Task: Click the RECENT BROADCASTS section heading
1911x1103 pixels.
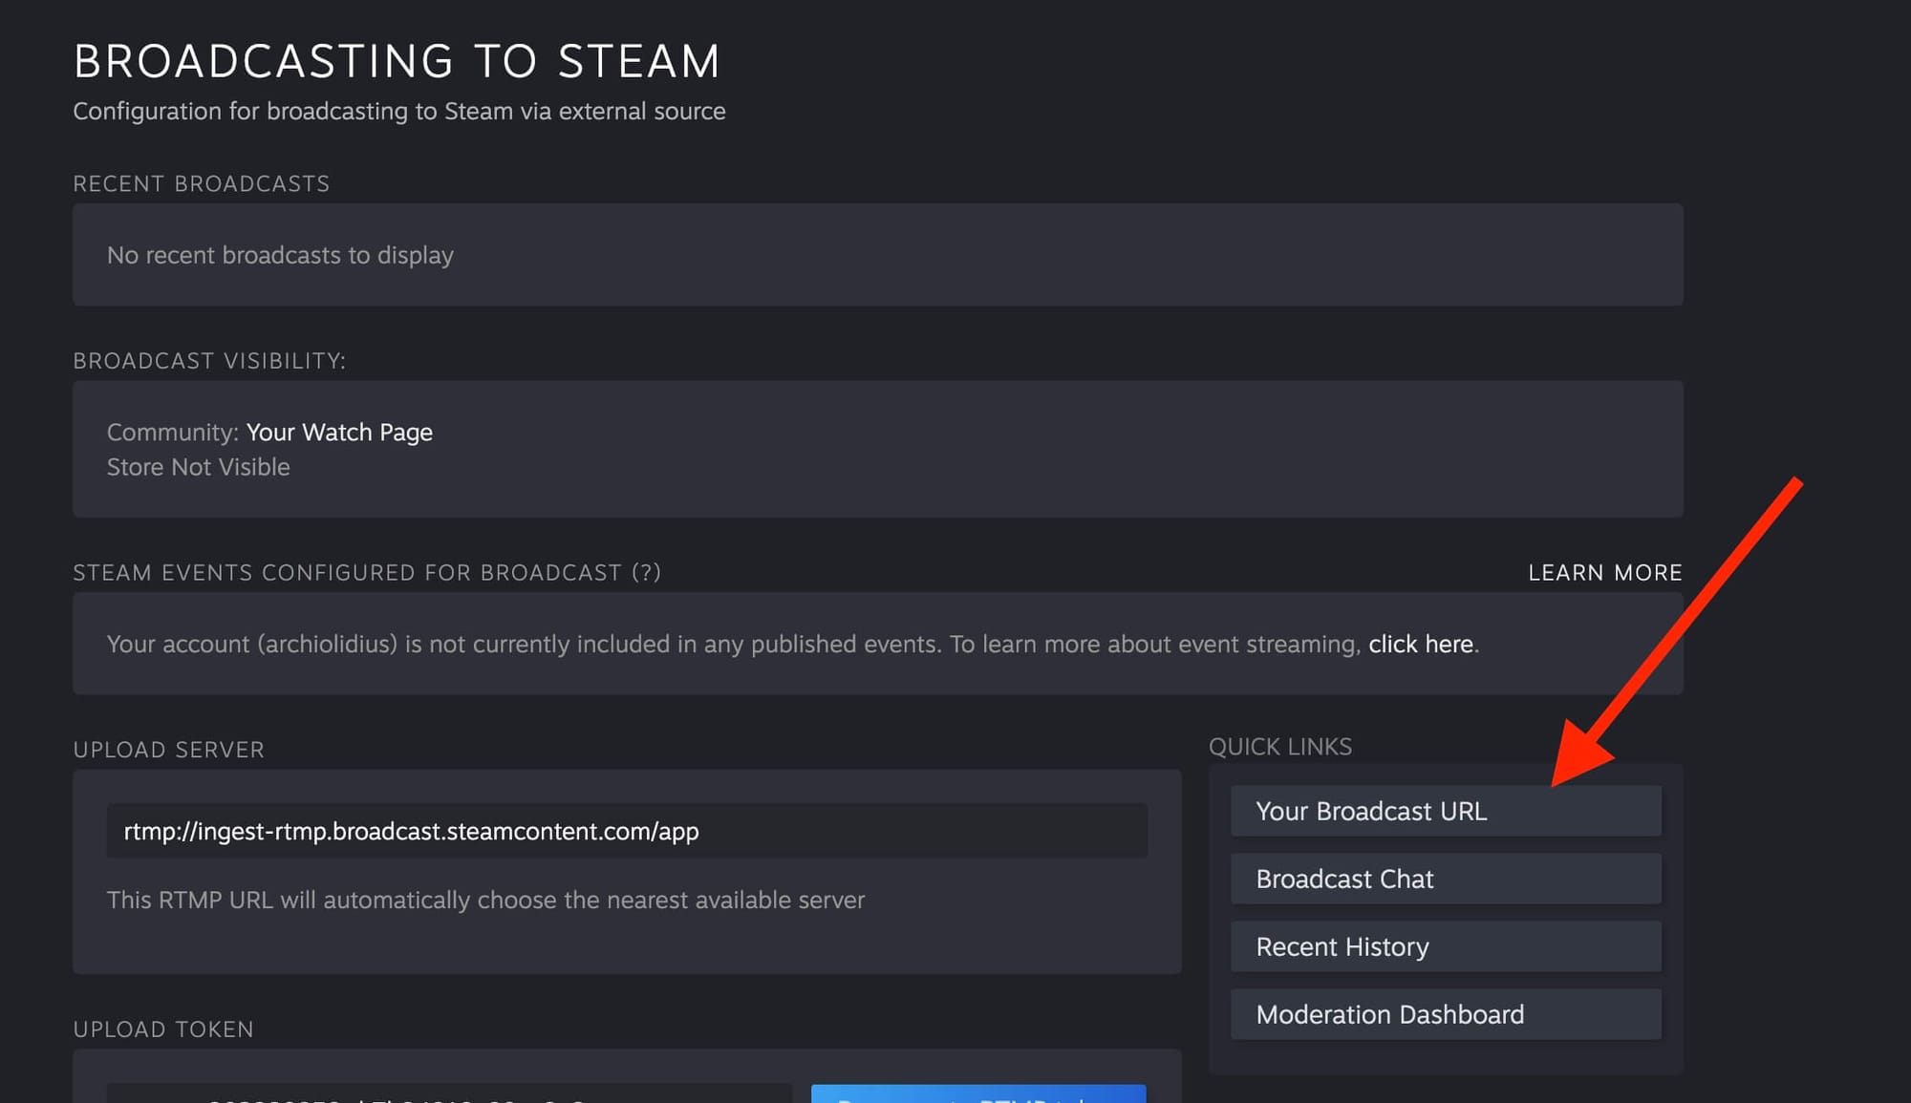Action: tap(201, 183)
